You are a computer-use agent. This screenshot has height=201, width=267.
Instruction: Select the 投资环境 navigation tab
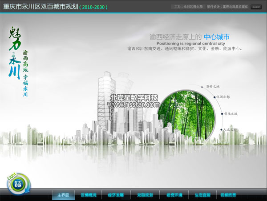(x=174, y=195)
